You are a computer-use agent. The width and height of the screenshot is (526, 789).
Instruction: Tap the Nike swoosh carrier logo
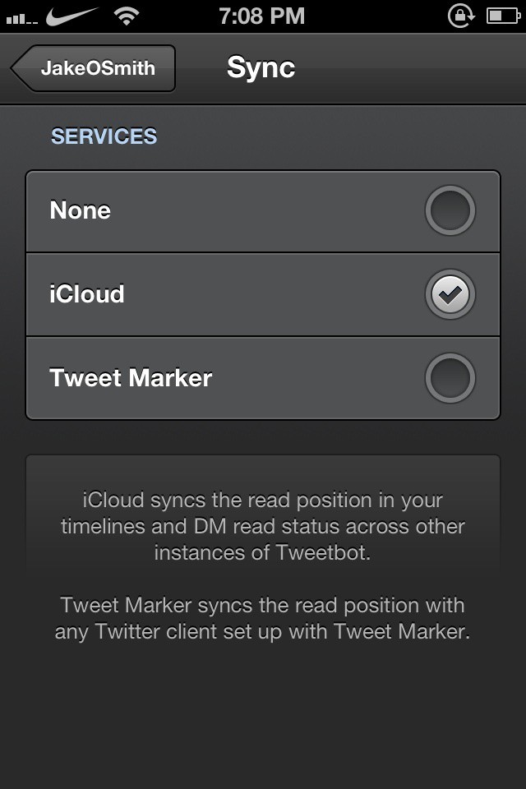pos(72,16)
